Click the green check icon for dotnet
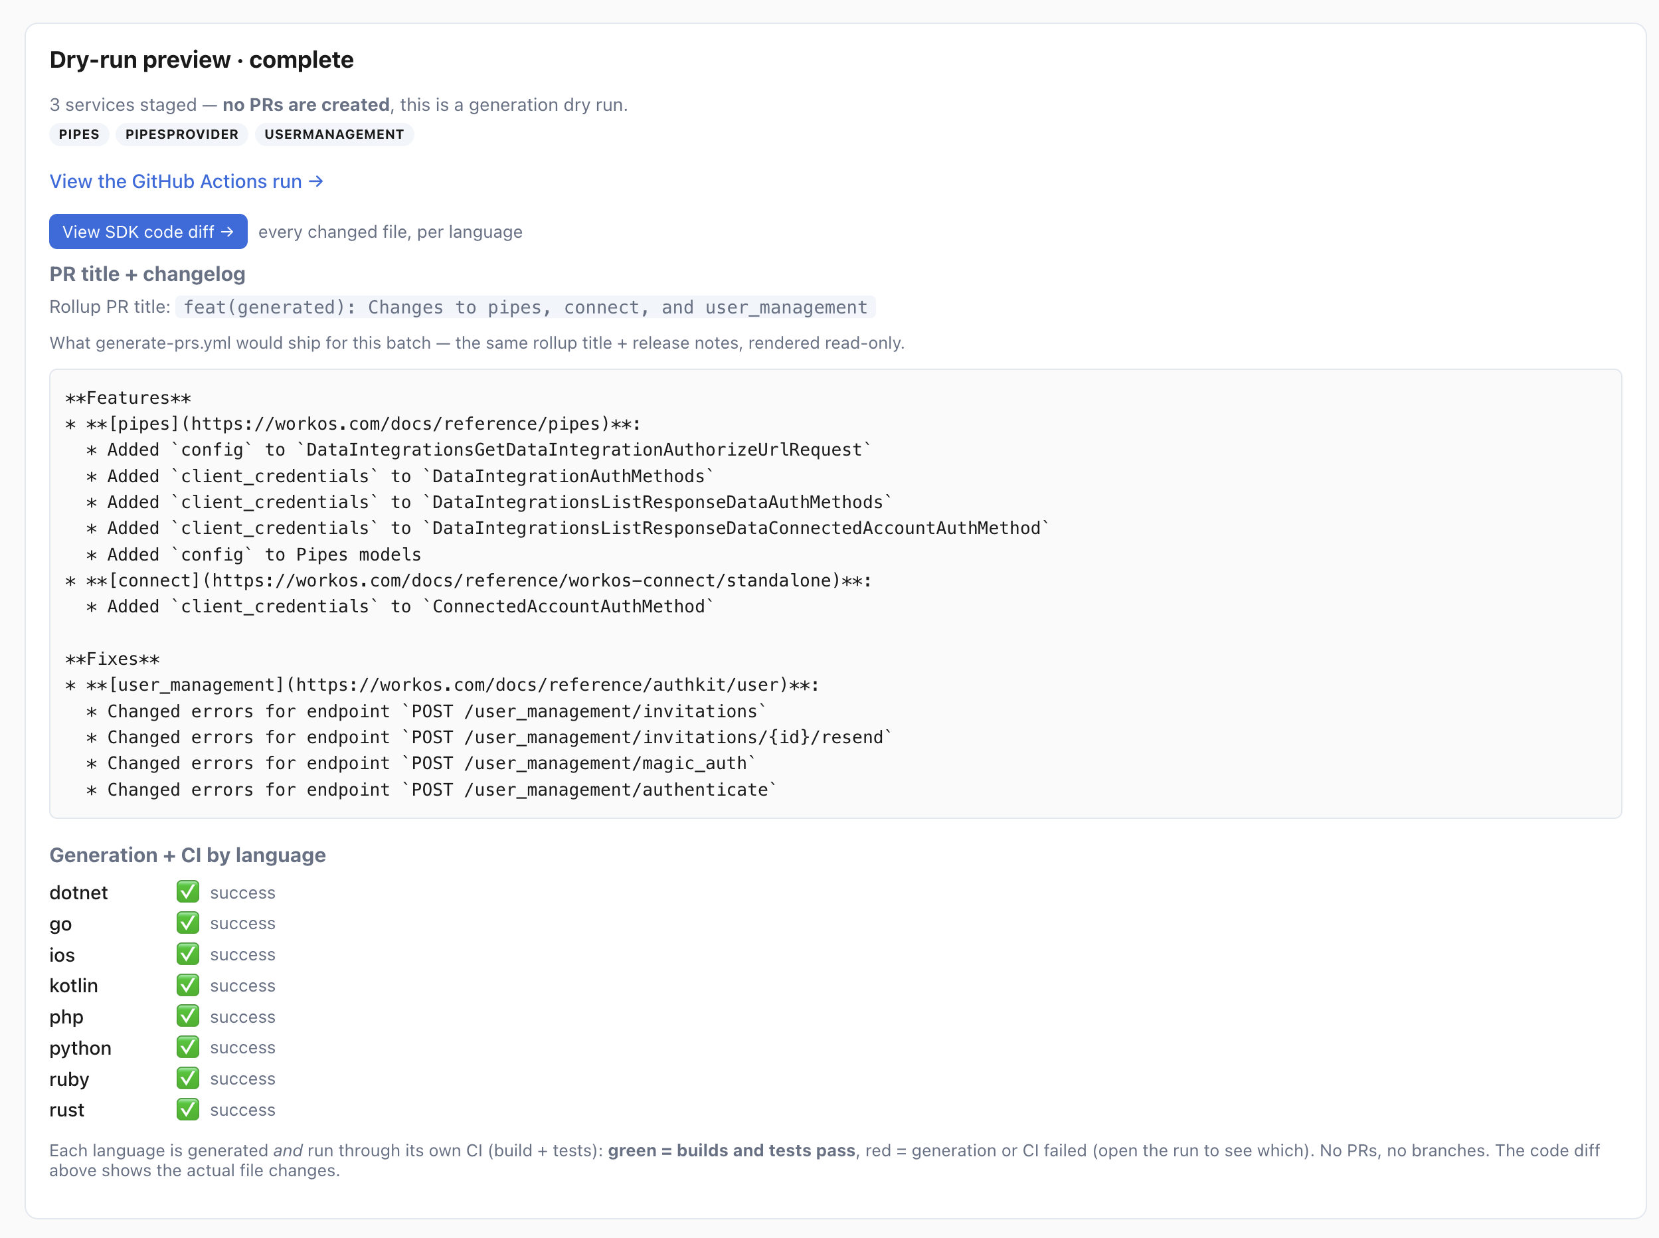The height and width of the screenshot is (1238, 1659). tap(188, 892)
